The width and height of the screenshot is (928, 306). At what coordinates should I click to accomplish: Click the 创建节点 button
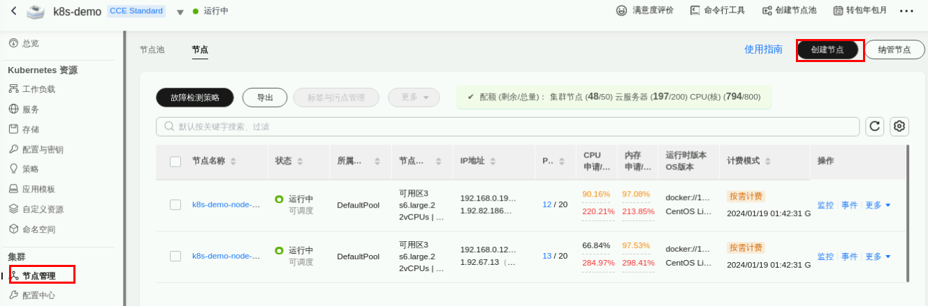coord(827,50)
